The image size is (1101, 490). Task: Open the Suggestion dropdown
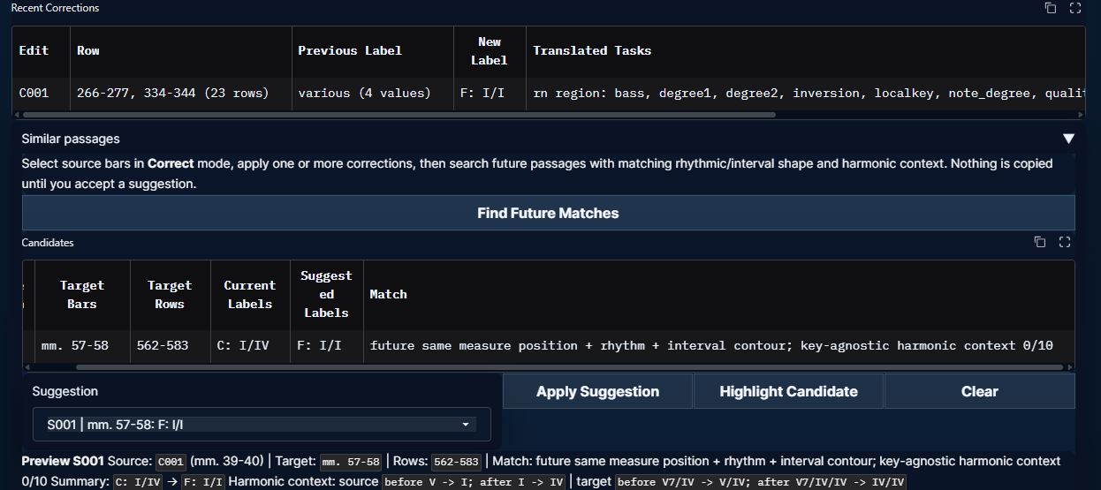(261, 425)
